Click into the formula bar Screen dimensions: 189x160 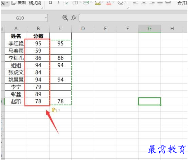[x=133, y=18]
